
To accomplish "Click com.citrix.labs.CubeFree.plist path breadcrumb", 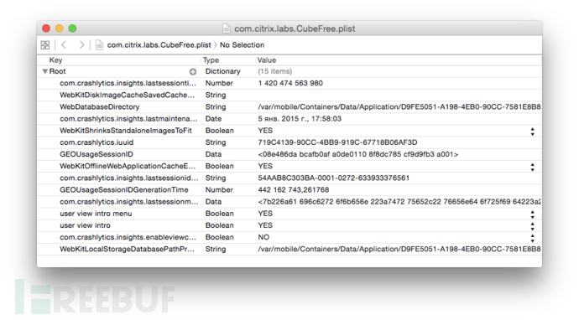I will [159, 45].
